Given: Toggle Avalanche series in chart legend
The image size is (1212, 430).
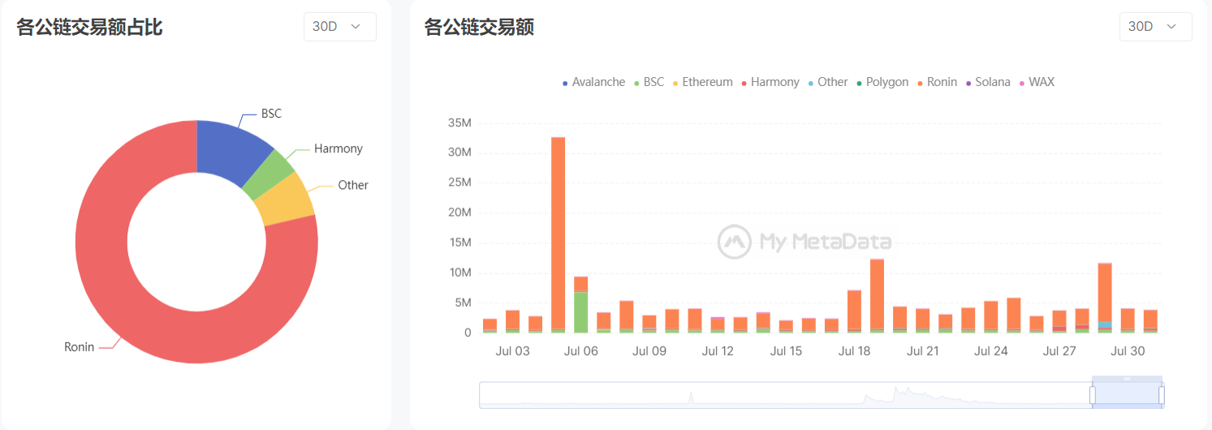Looking at the screenshot, I should [593, 82].
